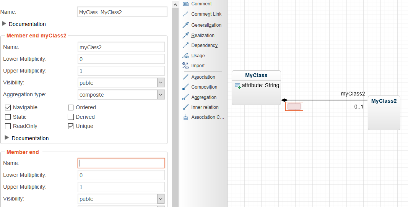
Task: Enable the Ordered checkbox
Action: pyautogui.click(x=71, y=108)
